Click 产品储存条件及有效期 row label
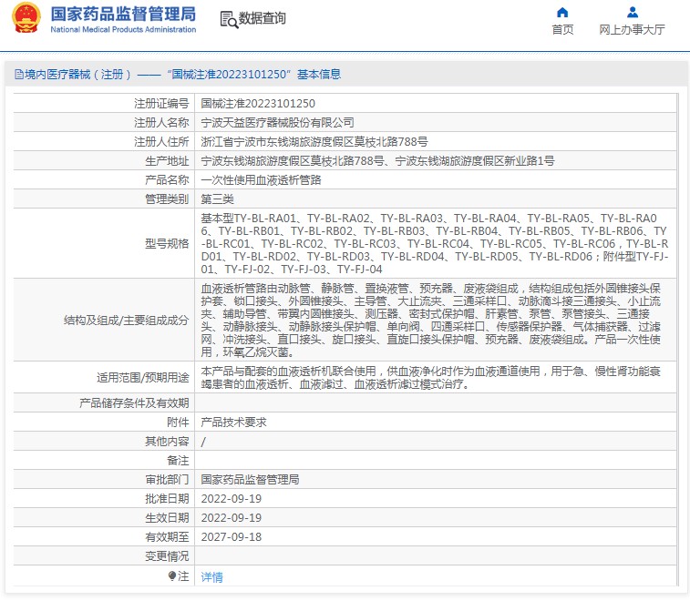The width and height of the screenshot is (690, 601). pyautogui.click(x=134, y=403)
